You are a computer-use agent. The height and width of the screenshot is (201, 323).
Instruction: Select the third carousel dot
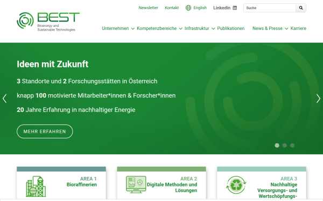click(x=292, y=145)
